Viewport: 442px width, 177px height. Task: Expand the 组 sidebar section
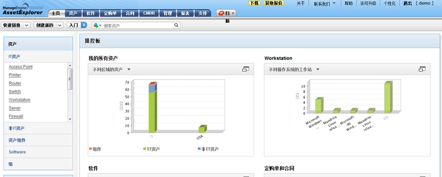pos(38,164)
